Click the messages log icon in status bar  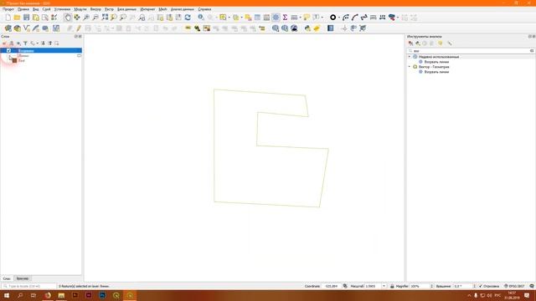click(x=532, y=286)
